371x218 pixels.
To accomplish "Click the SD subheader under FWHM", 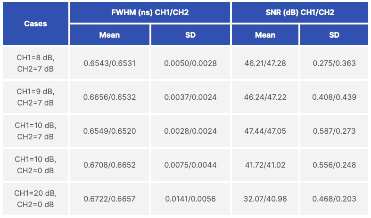I will pyautogui.click(x=190, y=35).
